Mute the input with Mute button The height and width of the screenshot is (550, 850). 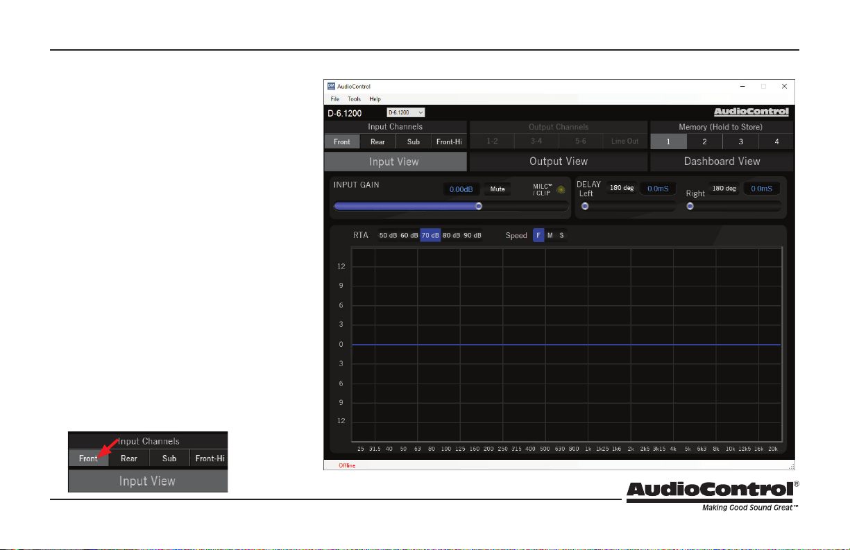[498, 189]
